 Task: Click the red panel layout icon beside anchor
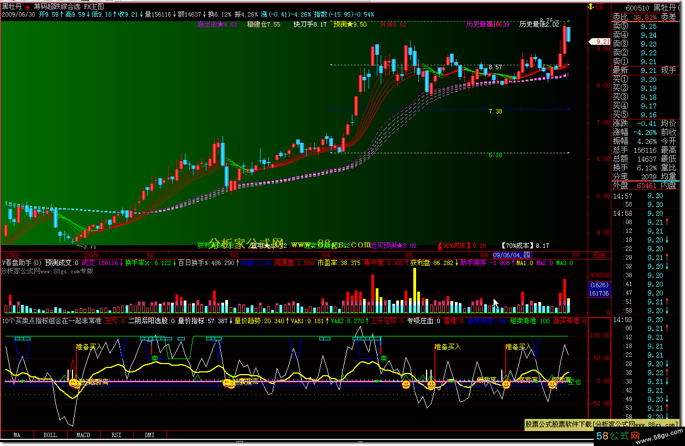tap(600, 6)
